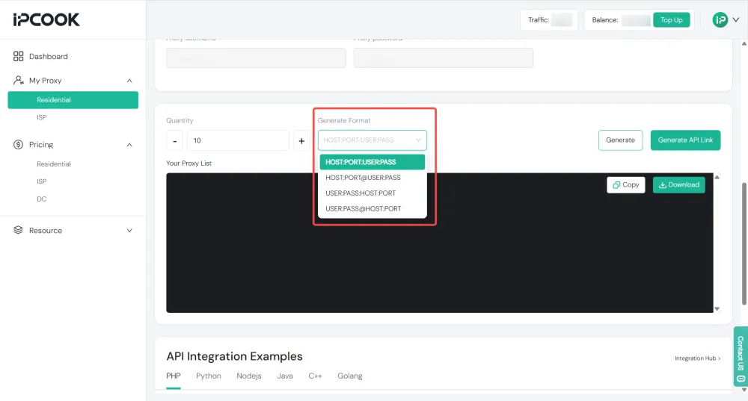Open ISP under Pricing
This screenshot has height=401, width=748.
41,181
